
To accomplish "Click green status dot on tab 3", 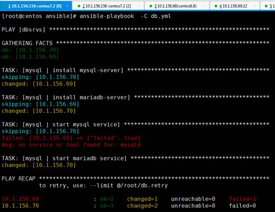I will 151,6.
